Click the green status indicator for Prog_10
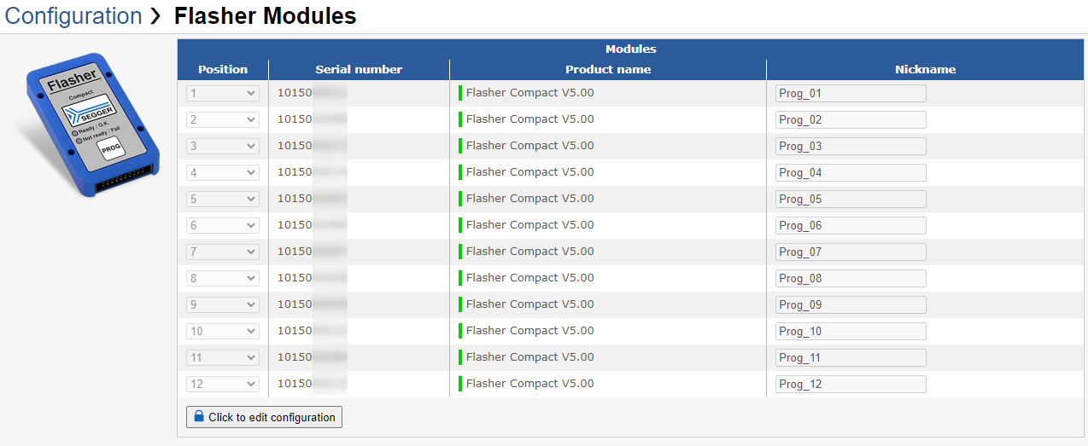The height and width of the screenshot is (446, 1088). pos(460,331)
